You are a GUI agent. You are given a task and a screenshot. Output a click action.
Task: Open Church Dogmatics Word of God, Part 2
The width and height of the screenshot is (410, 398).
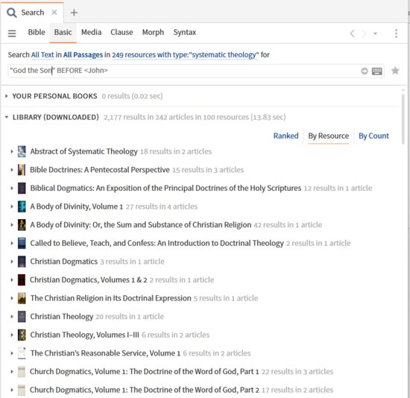tap(145, 390)
